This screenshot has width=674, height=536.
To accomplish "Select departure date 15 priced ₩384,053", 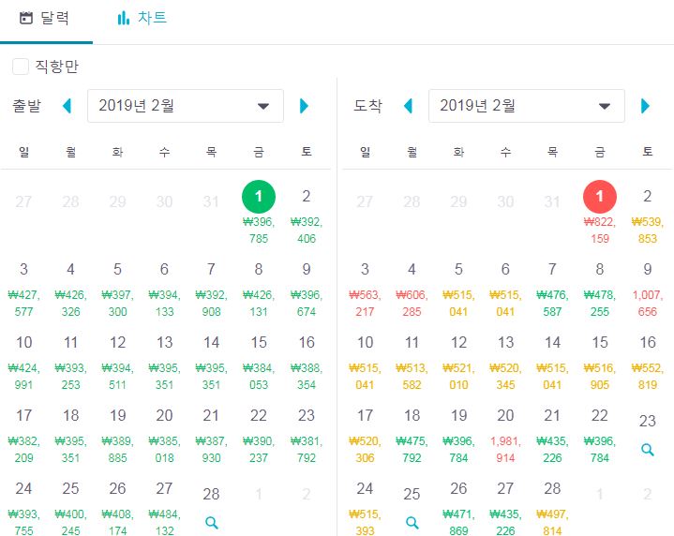I will [x=259, y=364].
